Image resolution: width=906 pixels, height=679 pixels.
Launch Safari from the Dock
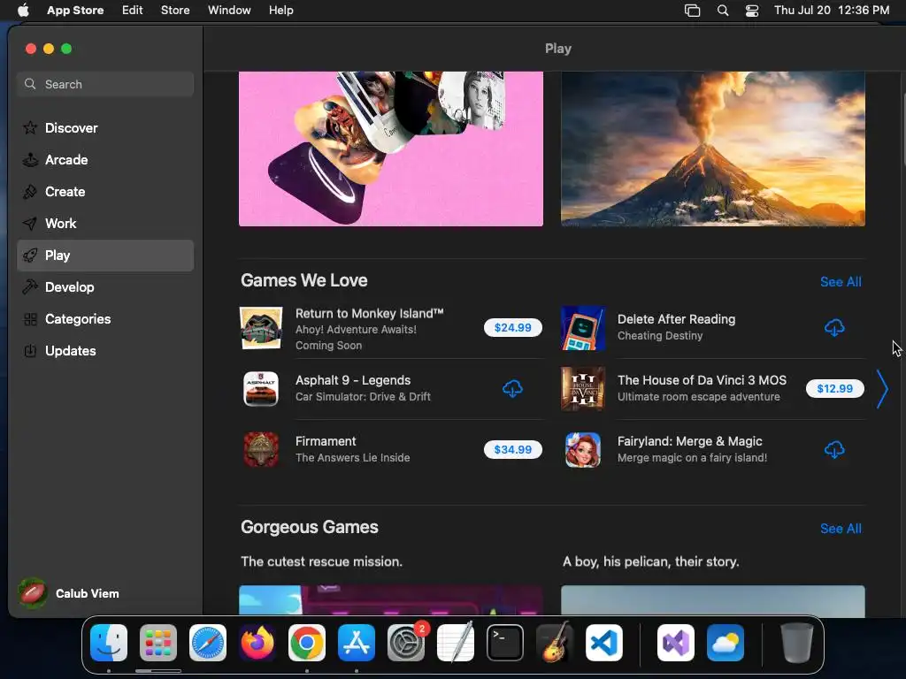pos(208,643)
